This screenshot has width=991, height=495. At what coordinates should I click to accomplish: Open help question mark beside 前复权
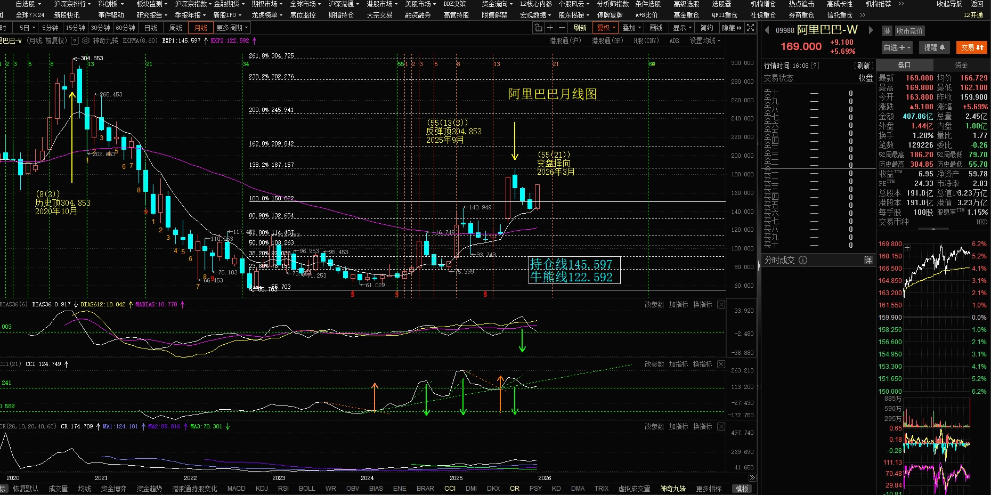click(x=75, y=40)
